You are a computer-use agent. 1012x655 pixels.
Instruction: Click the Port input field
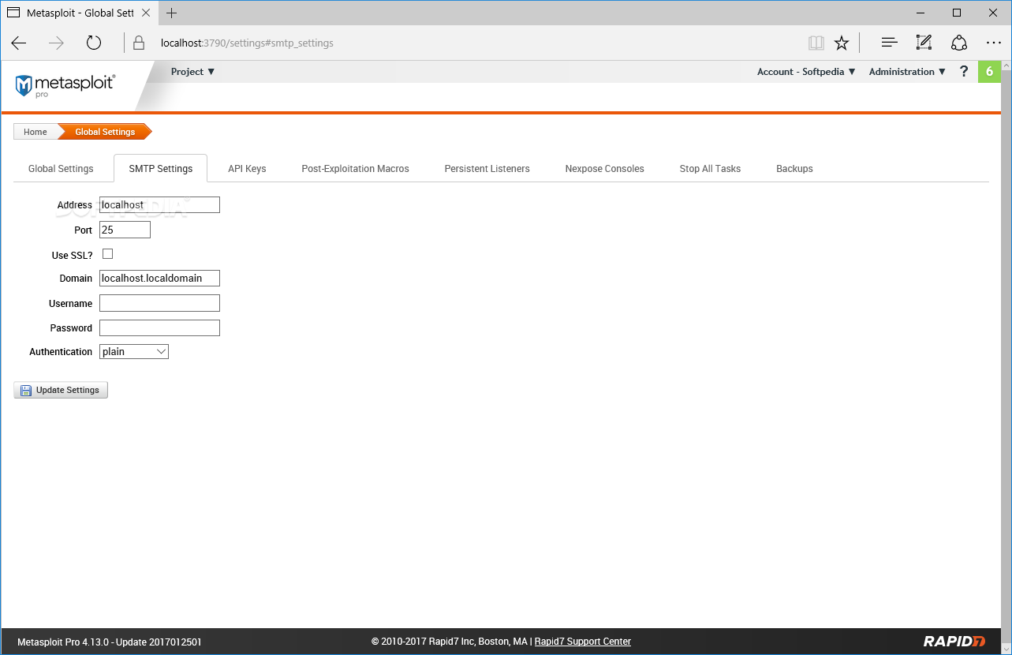(x=125, y=230)
